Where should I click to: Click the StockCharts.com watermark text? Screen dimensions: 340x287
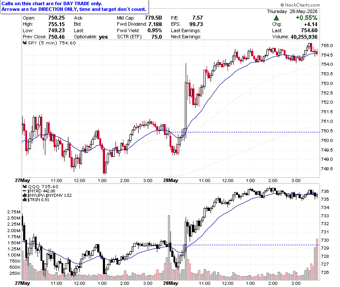(x=300, y=5)
